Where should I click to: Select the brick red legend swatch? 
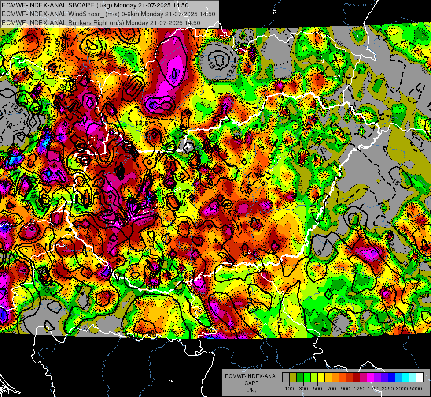click(x=350, y=378)
